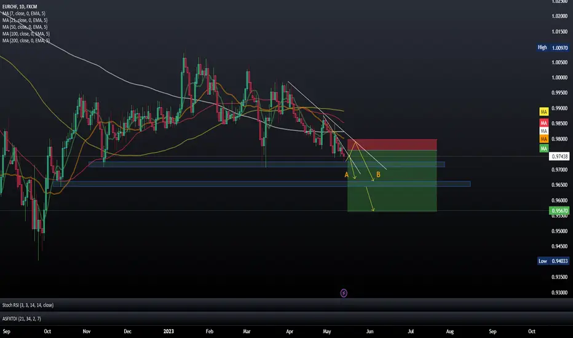The image size is (573, 338).
Task: Select the red stop-loss zone of short position
Action: point(392,144)
